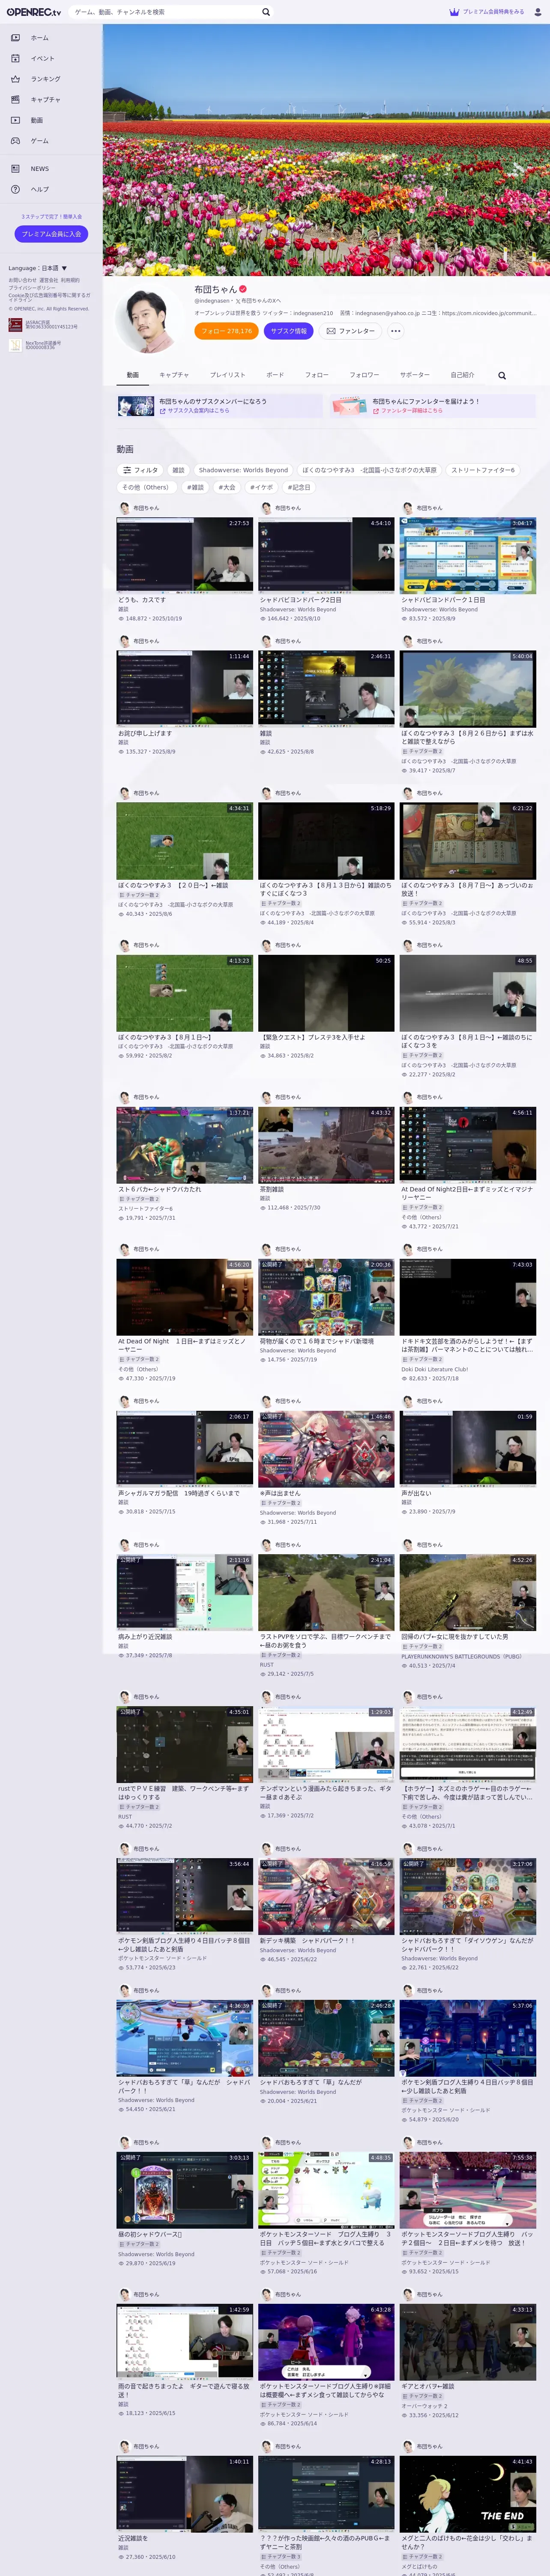Open the サブスク入会案内はこちら link
This screenshot has width=550, height=2576.
pos(194,410)
